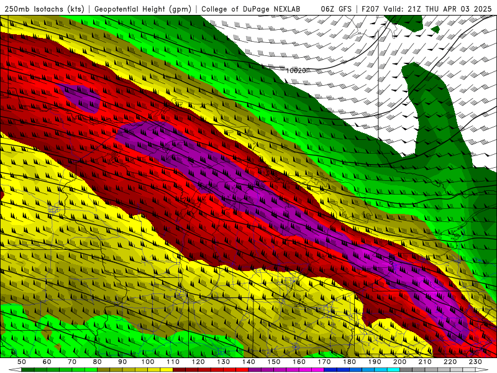The height and width of the screenshot is (373, 497).
Task: Click the 50 value on the legend scale
Action: pos(22,362)
